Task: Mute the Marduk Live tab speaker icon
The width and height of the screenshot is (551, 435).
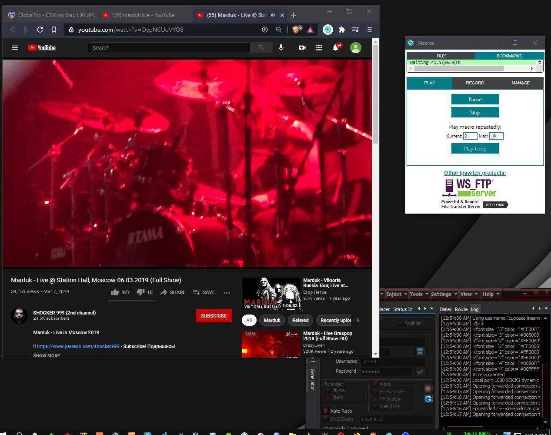Action: [273, 15]
